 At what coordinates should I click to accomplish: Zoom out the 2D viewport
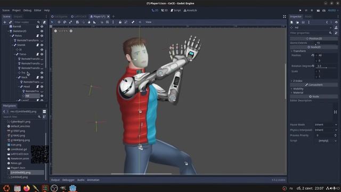(x=55, y=31)
